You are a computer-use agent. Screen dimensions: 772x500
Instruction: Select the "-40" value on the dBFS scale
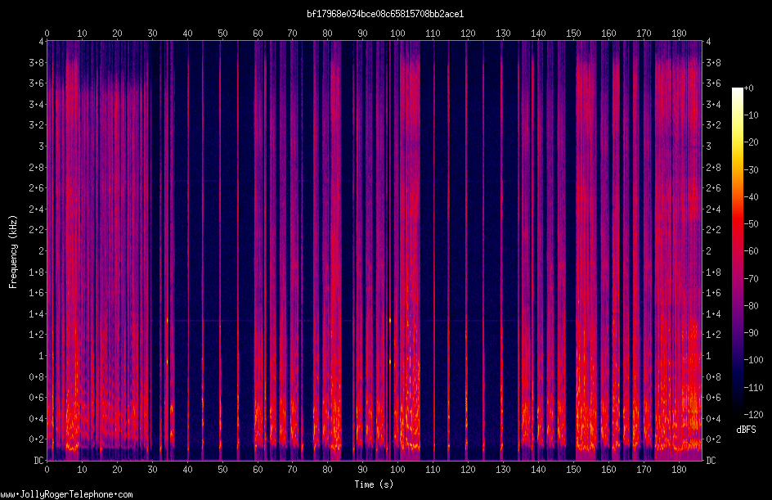[x=752, y=197]
